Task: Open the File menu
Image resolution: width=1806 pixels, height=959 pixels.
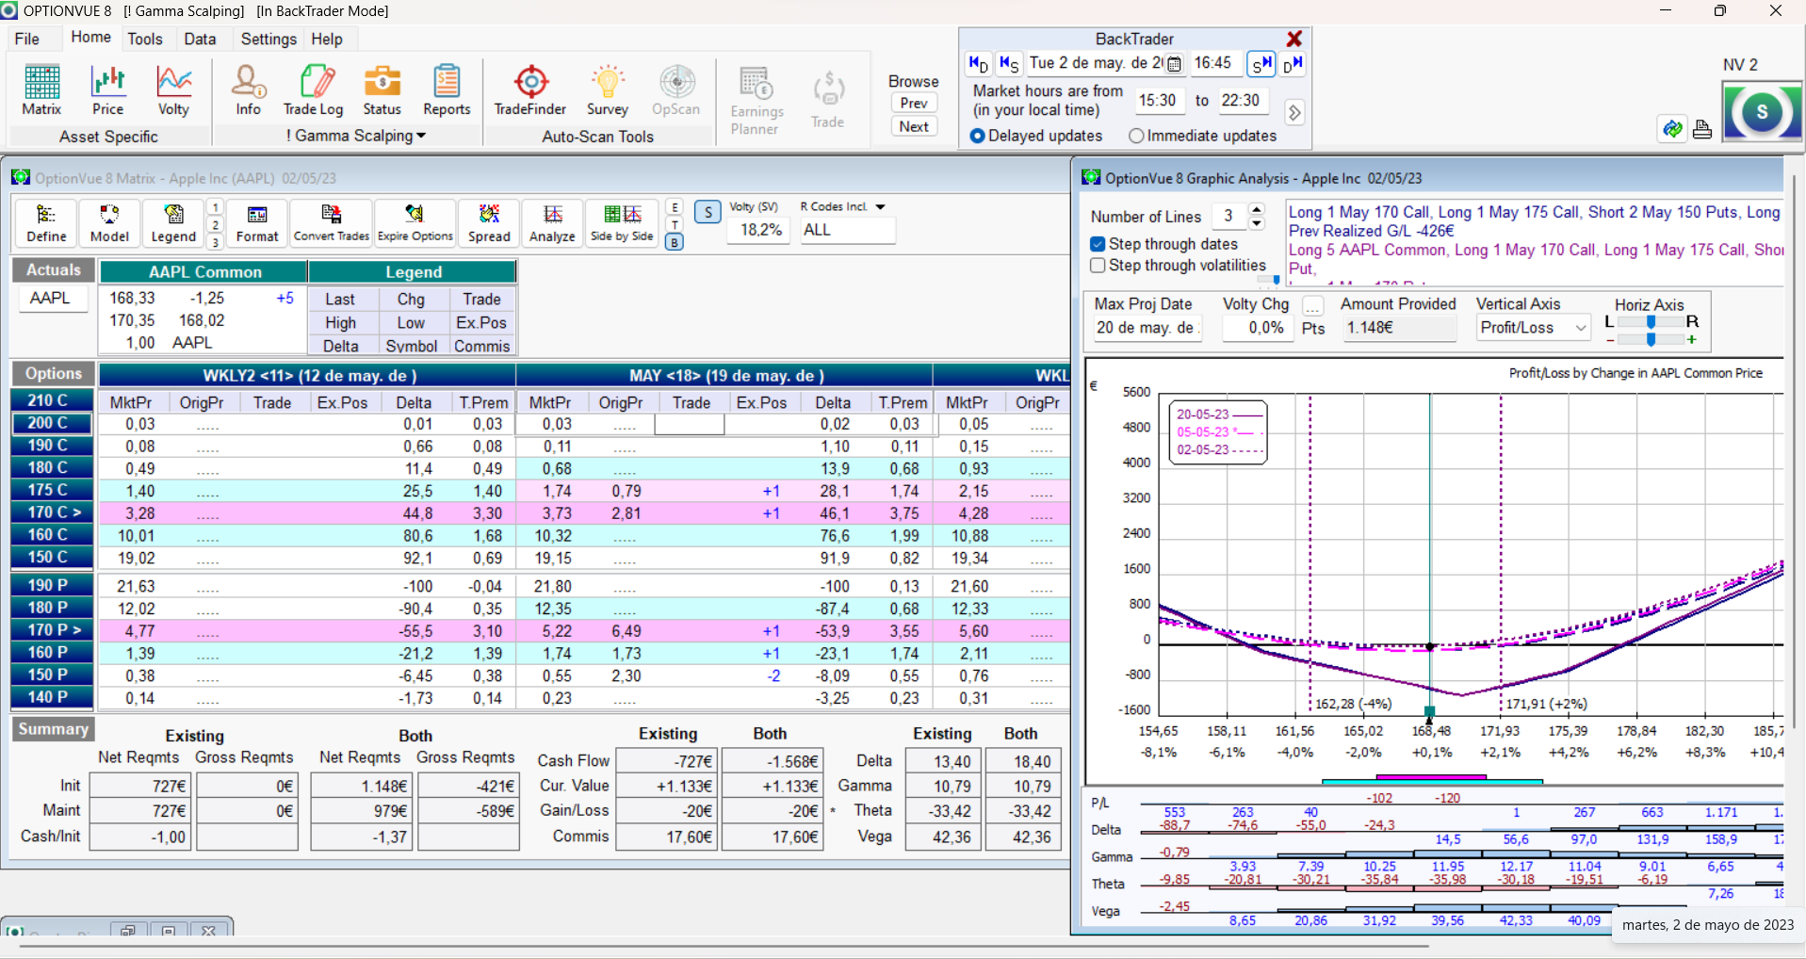Action: [x=27, y=39]
